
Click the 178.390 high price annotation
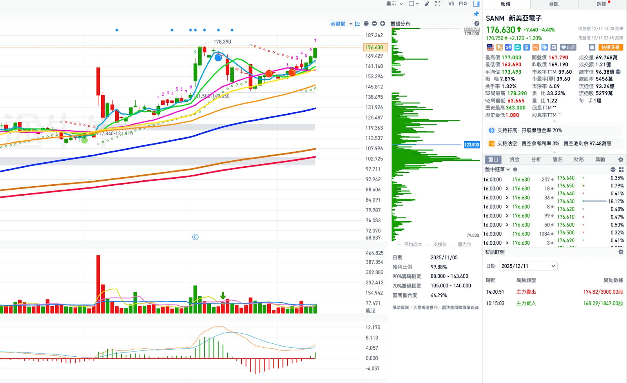222,42
